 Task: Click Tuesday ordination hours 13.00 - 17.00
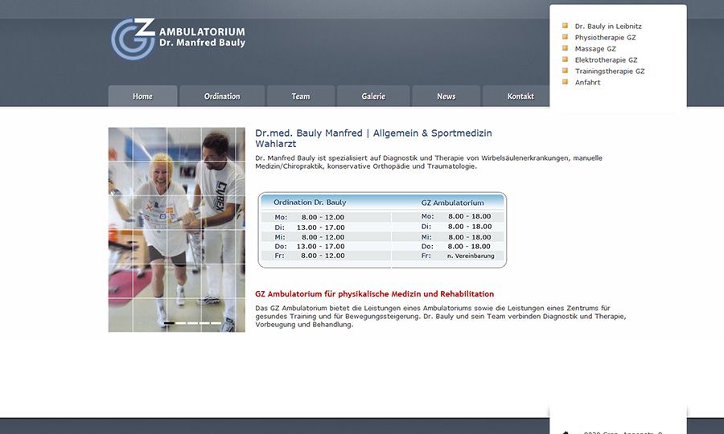coord(320,227)
